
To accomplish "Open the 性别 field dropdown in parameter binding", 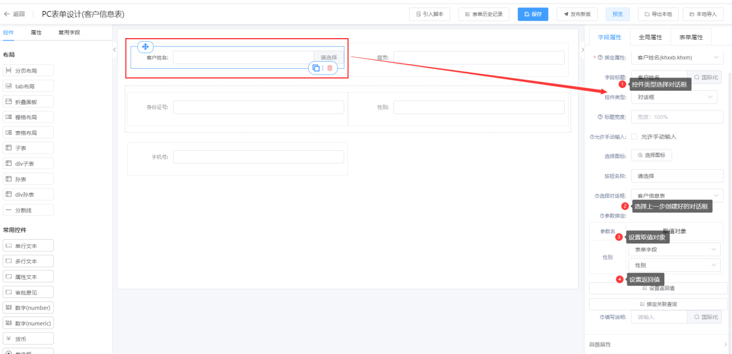I will (x=675, y=265).
